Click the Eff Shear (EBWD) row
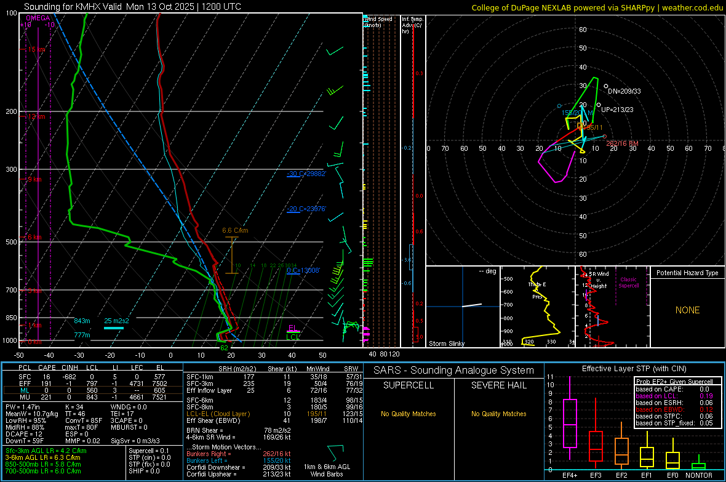 pyautogui.click(x=274, y=421)
